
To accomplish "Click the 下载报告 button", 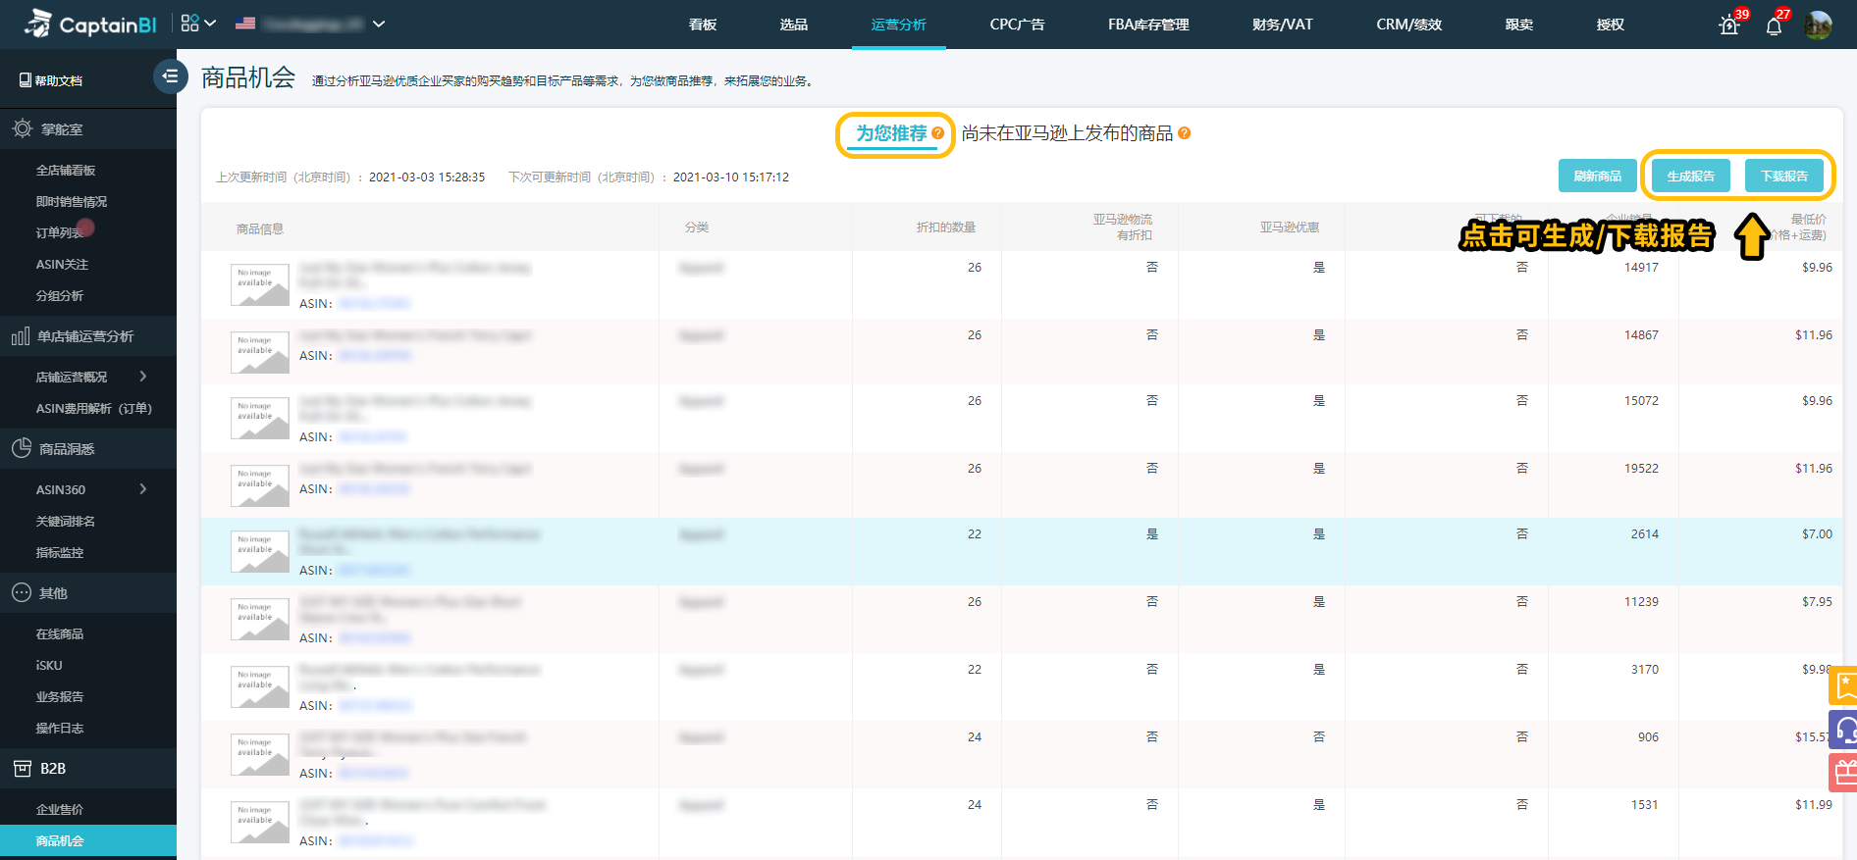I will [1784, 176].
